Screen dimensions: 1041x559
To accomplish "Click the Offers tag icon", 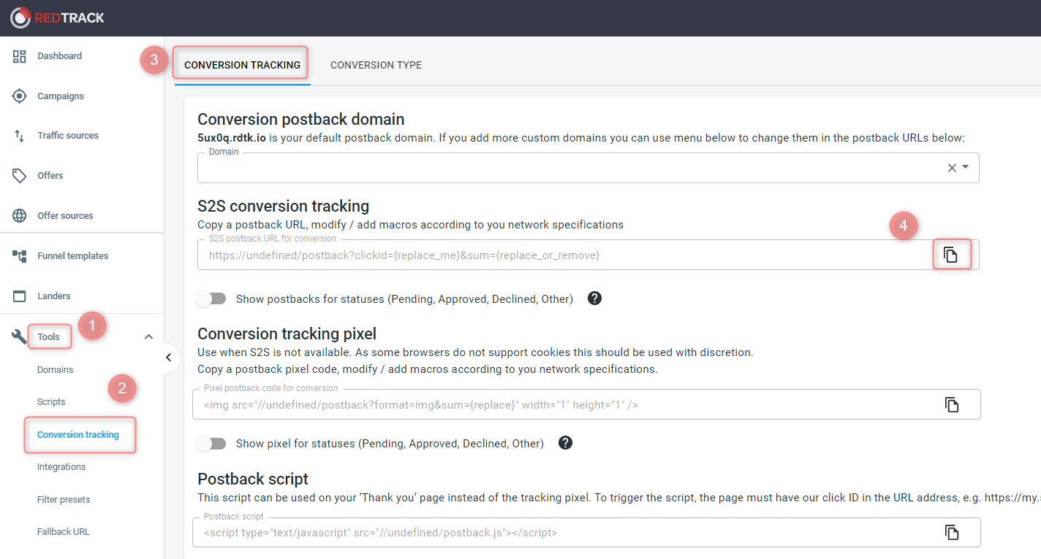I will pos(20,176).
